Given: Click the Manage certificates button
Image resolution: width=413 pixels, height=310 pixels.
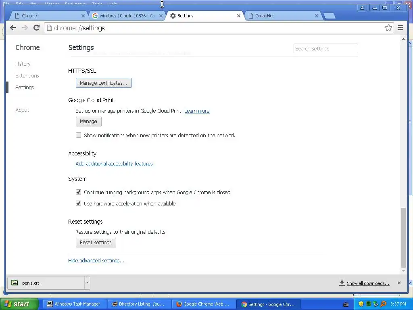Looking at the screenshot, I should (104, 83).
